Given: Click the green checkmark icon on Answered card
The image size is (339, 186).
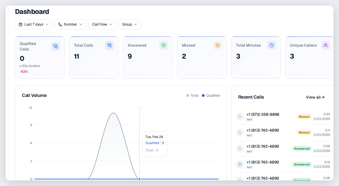Looking at the screenshot, I should tap(163, 45).
